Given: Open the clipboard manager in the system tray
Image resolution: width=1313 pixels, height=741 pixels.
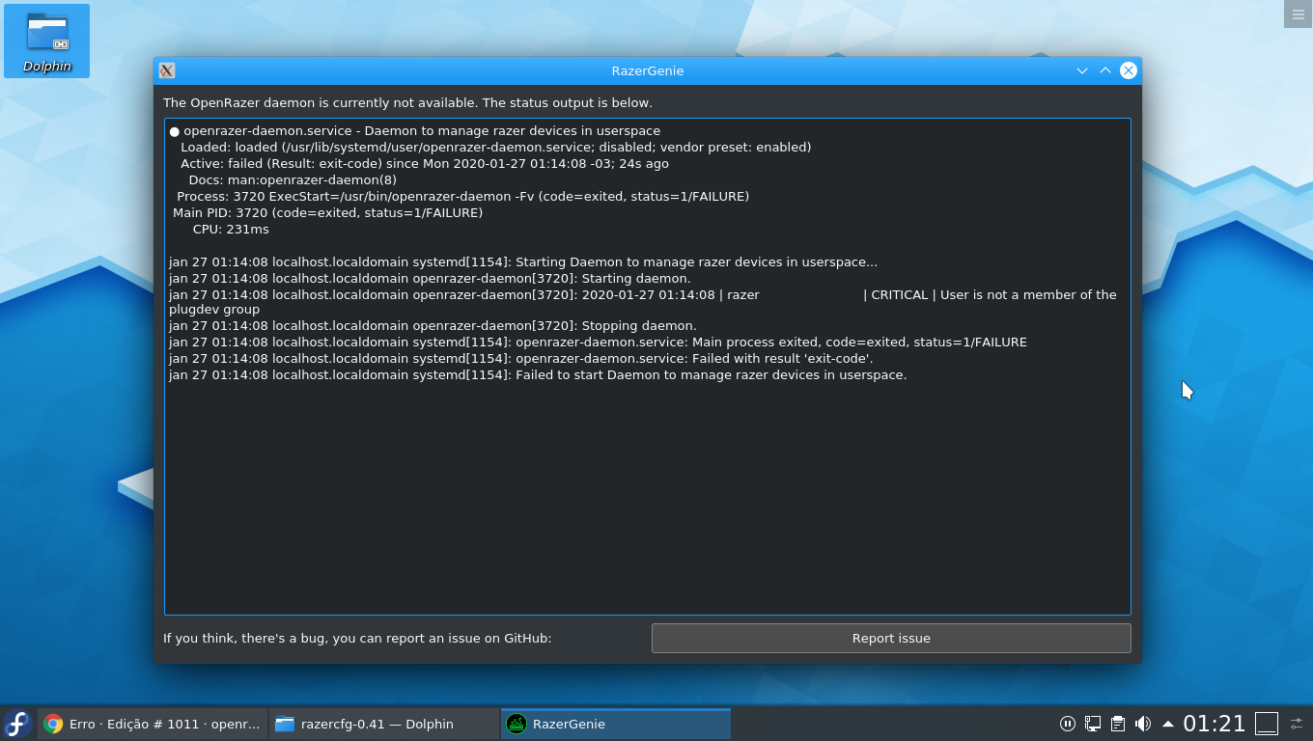Looking at the screenshot, I should [1118, 724].
